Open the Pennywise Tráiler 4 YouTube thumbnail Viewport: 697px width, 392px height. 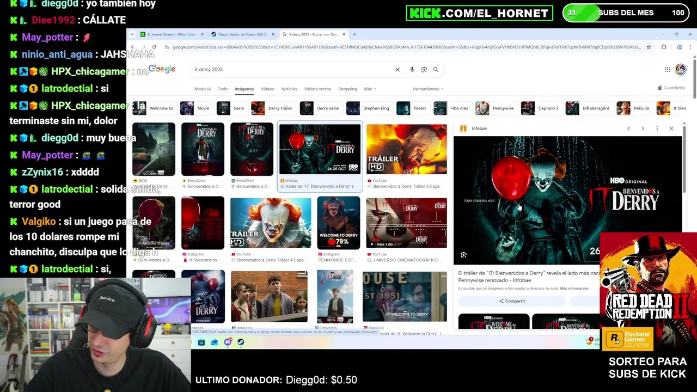(x=271, y=223)
